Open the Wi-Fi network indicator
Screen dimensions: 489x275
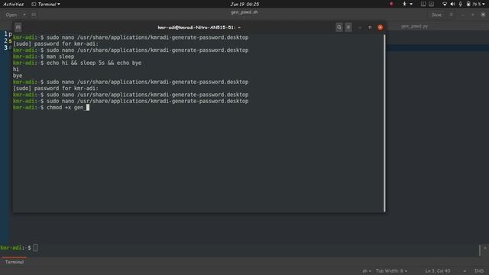click(x=445, y=4)
